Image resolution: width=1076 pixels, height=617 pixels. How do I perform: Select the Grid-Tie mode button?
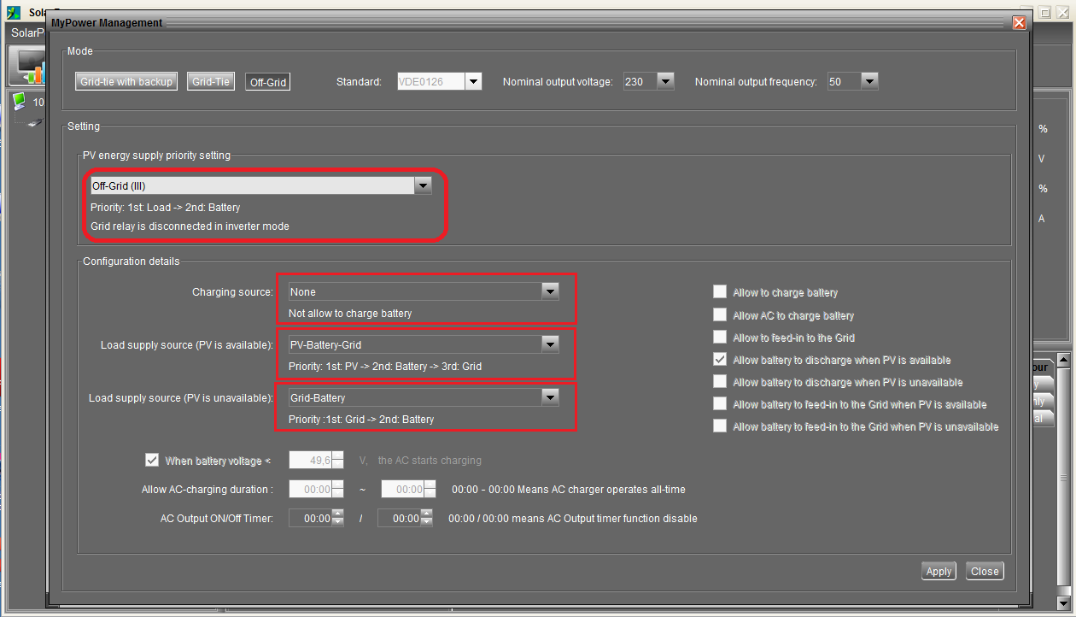[211, 82]
